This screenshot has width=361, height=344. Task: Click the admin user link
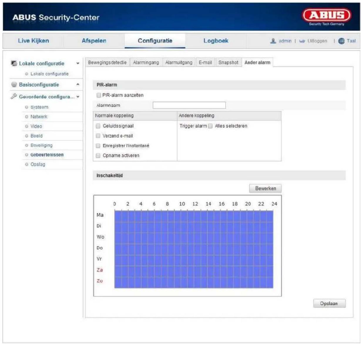pyautogui.click(x=285, y=41)
